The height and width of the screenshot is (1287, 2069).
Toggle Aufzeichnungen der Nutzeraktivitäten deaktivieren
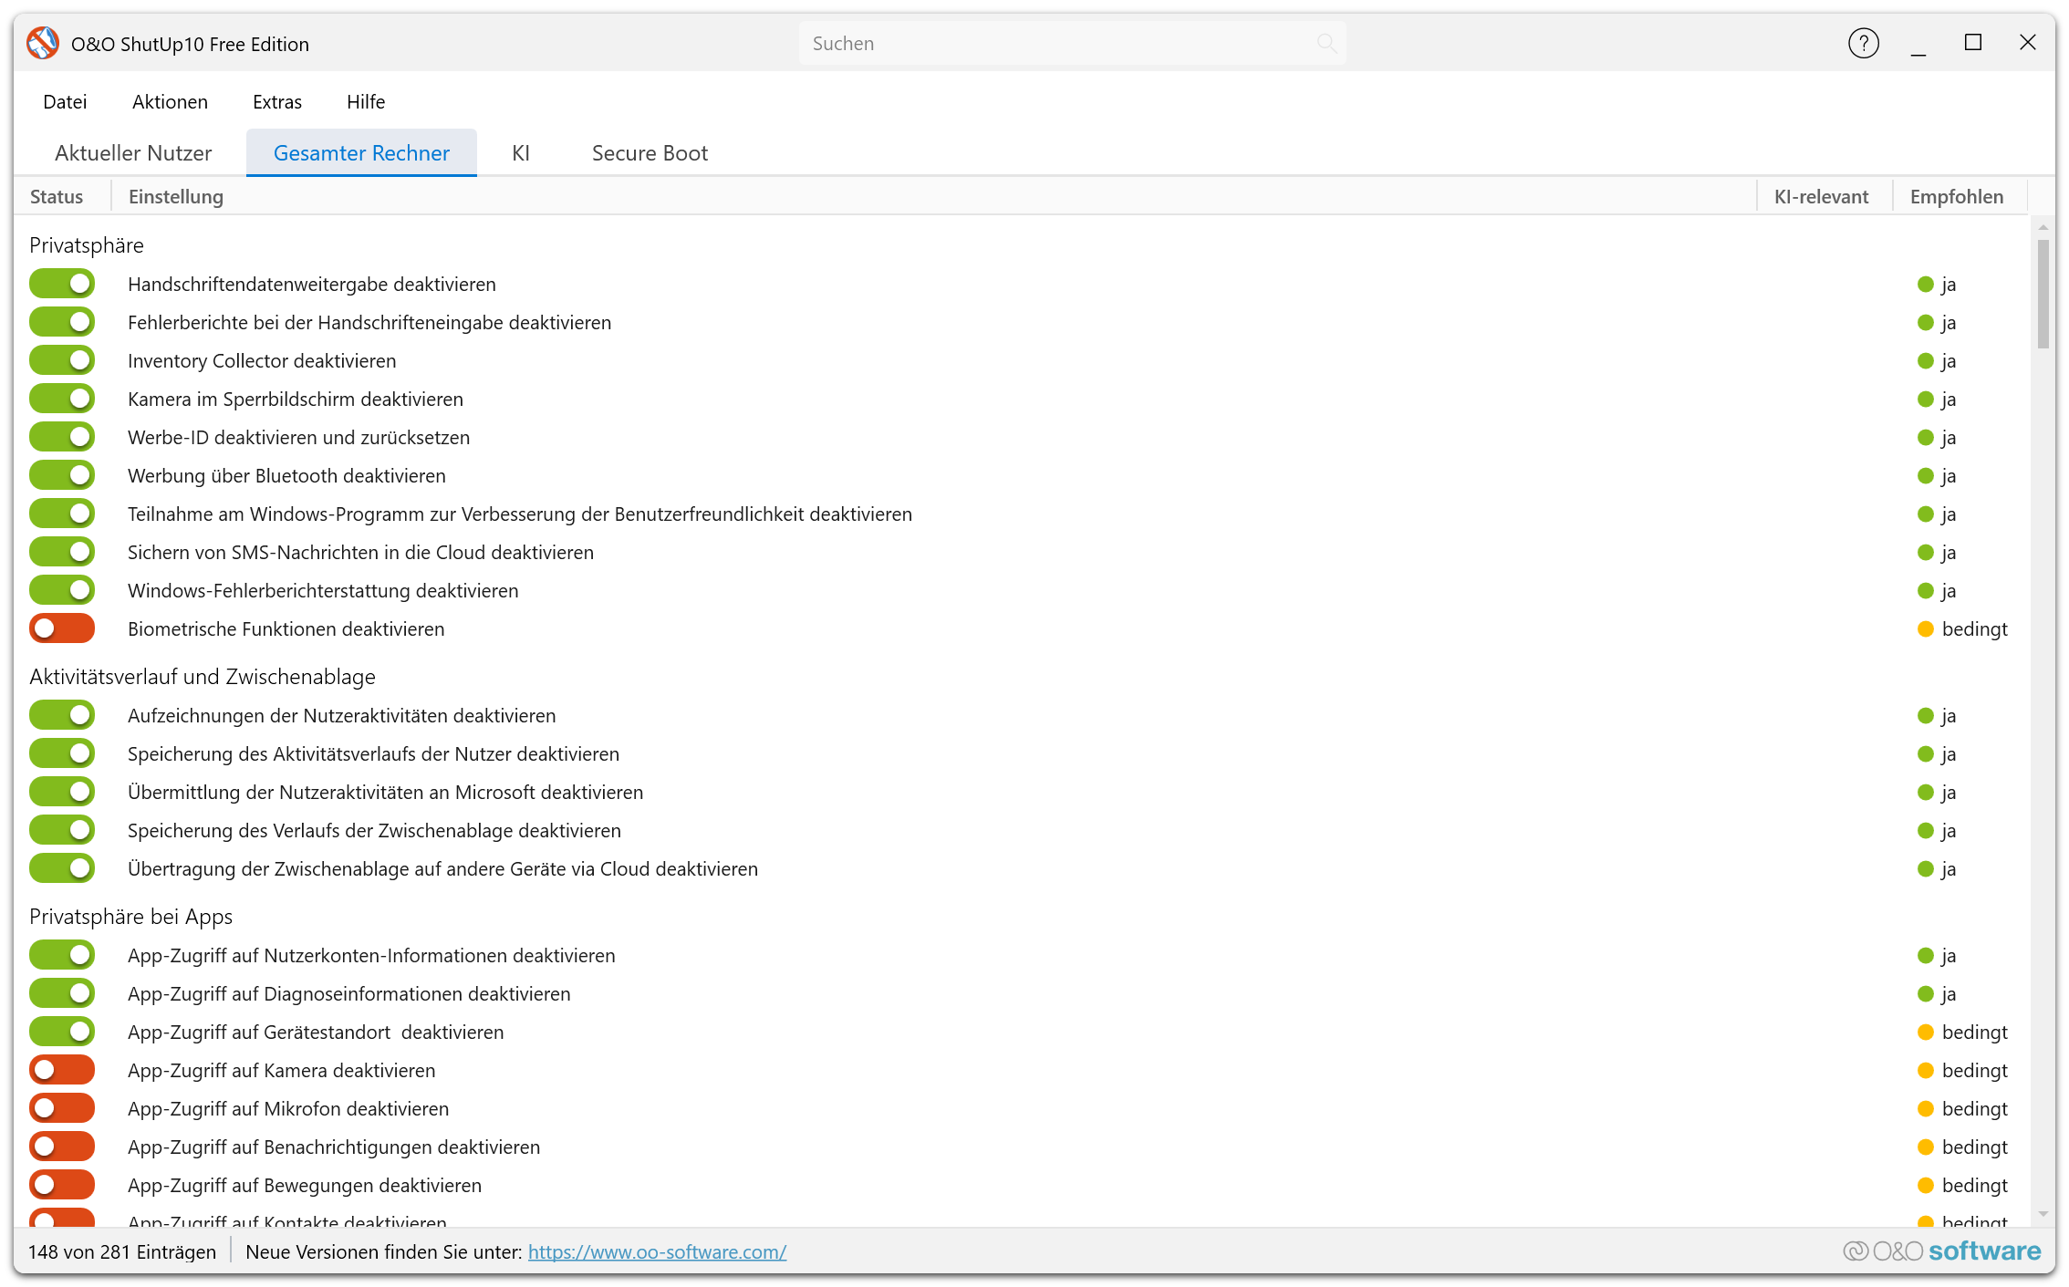tap(62, 715)
